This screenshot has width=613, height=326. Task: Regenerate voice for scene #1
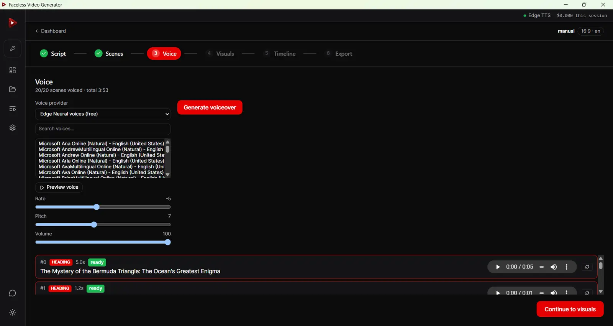(587, 293)
